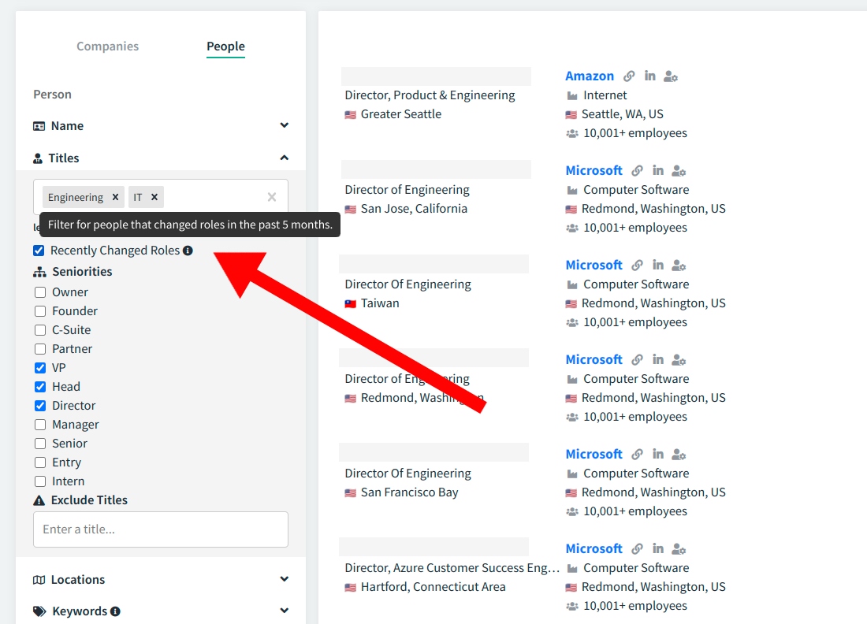Remove the IT title tag
The height and width of the screenshot is (624, 867).
pyautogui.click(x=154, y=197)
